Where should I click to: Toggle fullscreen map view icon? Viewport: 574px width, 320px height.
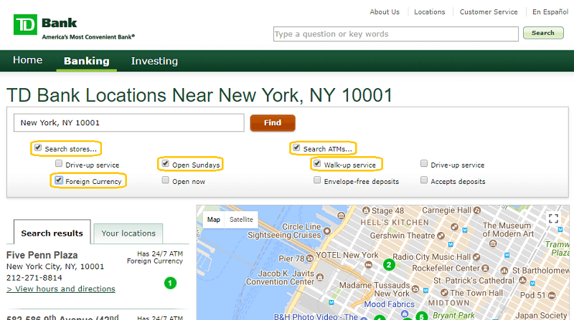(552, 219)
